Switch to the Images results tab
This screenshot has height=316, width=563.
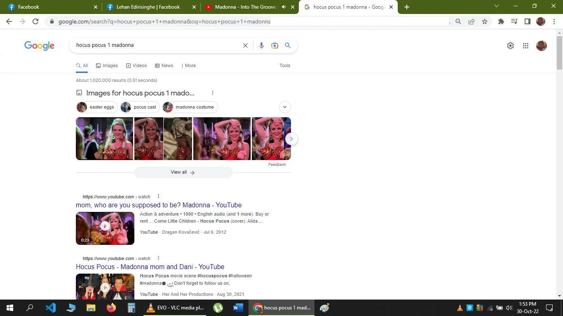(x=107, y=65)
